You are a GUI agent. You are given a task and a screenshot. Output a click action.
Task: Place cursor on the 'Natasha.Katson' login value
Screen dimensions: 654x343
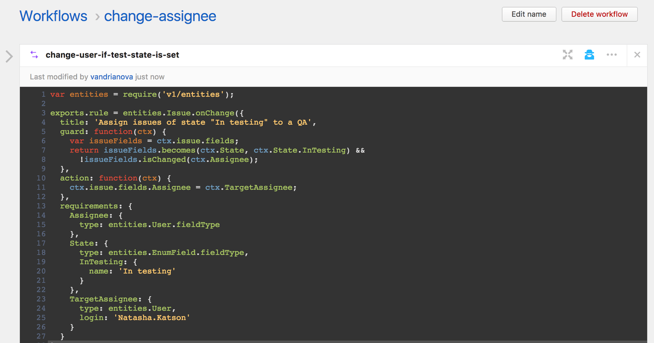152,317
